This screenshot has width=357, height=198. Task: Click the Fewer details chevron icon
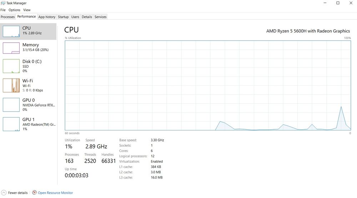[x=4, y=193]
